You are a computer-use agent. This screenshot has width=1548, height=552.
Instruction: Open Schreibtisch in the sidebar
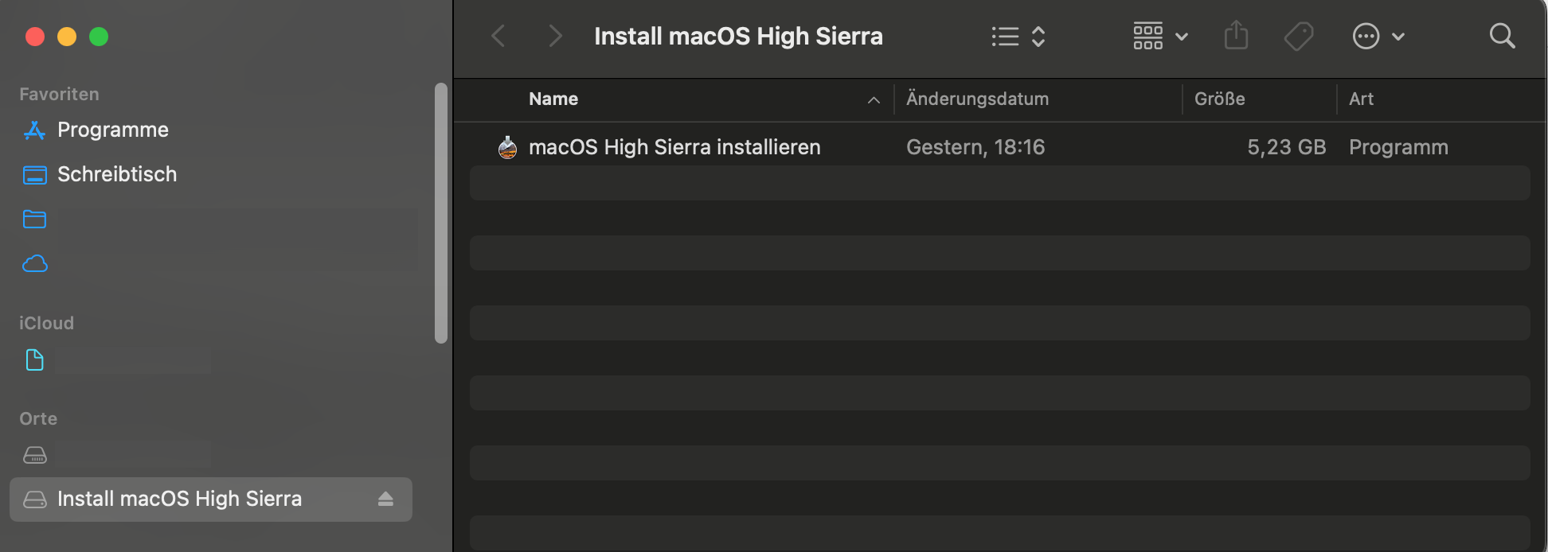(116, 174)
